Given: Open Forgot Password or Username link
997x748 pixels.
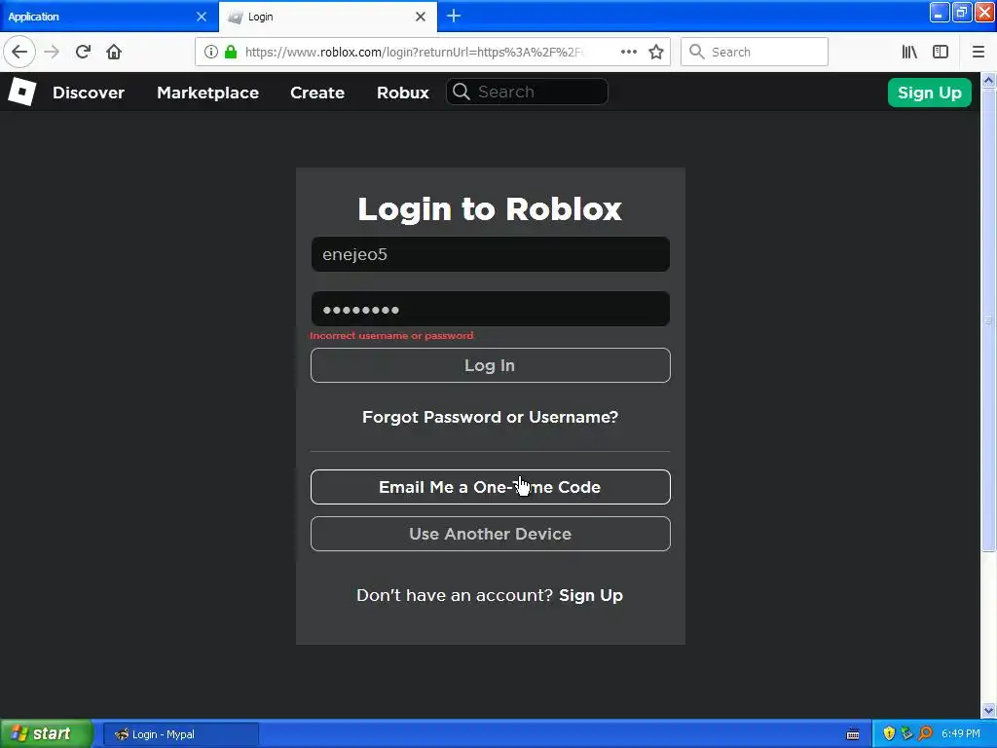Looking at the screenshot, I should (x=491, y=417).
